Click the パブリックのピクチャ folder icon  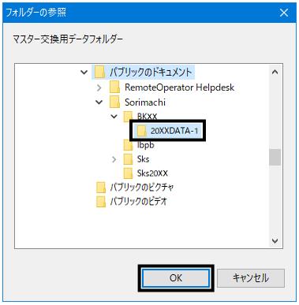pos(101,188)
